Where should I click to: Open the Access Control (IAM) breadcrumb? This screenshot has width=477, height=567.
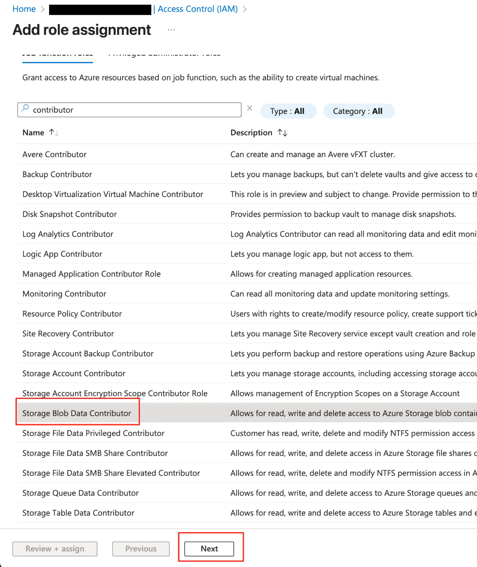tap(197, 9)
